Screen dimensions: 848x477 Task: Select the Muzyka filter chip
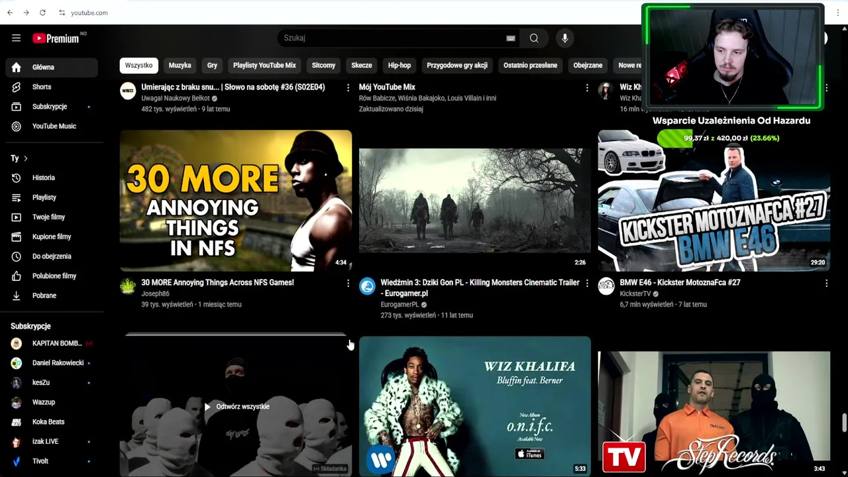180,65
